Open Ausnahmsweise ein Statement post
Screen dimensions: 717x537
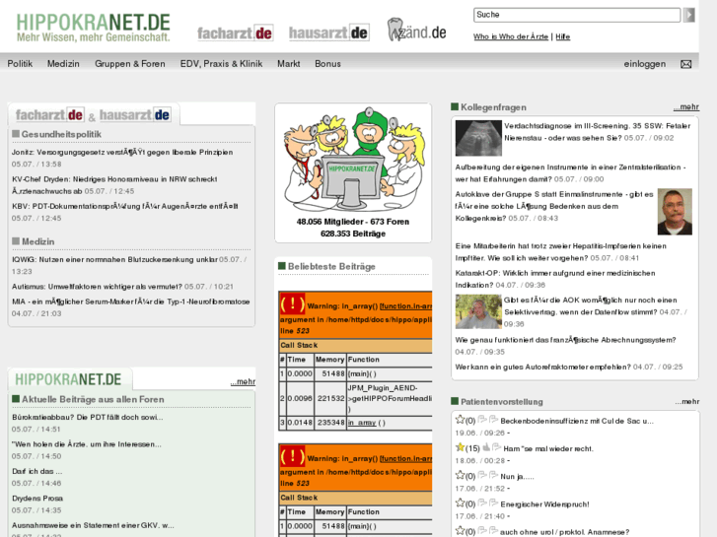click(x=93, y=525)
